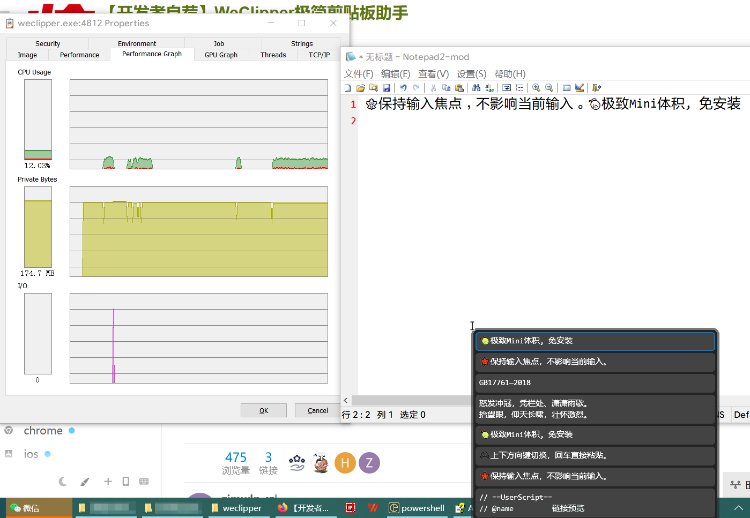Select the GB17761-2018 clipboard entry
The image size is (750, 518).
tap(595, 383)
